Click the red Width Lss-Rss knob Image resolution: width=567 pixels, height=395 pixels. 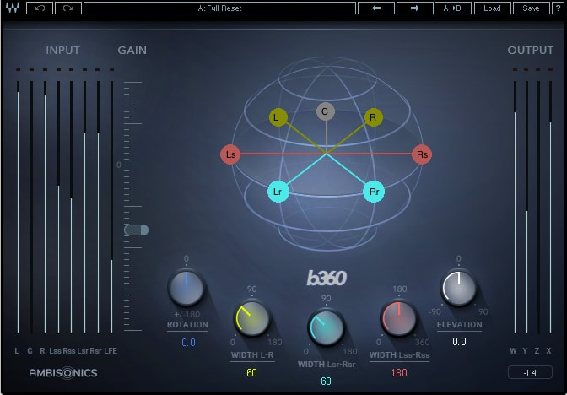pos(398,318)
